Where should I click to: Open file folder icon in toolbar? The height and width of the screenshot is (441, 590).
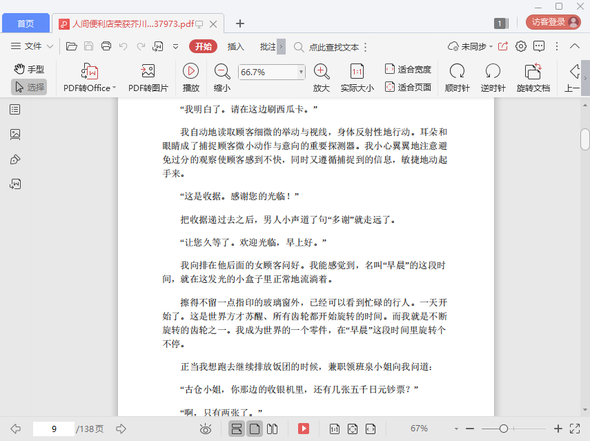72,46
